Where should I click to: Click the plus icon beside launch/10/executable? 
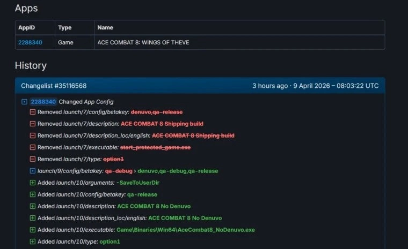click(33, 230)
